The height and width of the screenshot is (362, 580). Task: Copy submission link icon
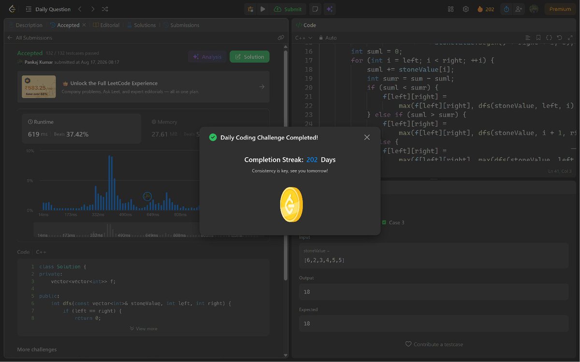[x=281, y=38]
